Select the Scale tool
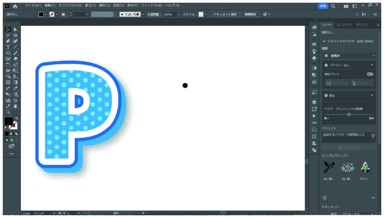 pos(15,65)
